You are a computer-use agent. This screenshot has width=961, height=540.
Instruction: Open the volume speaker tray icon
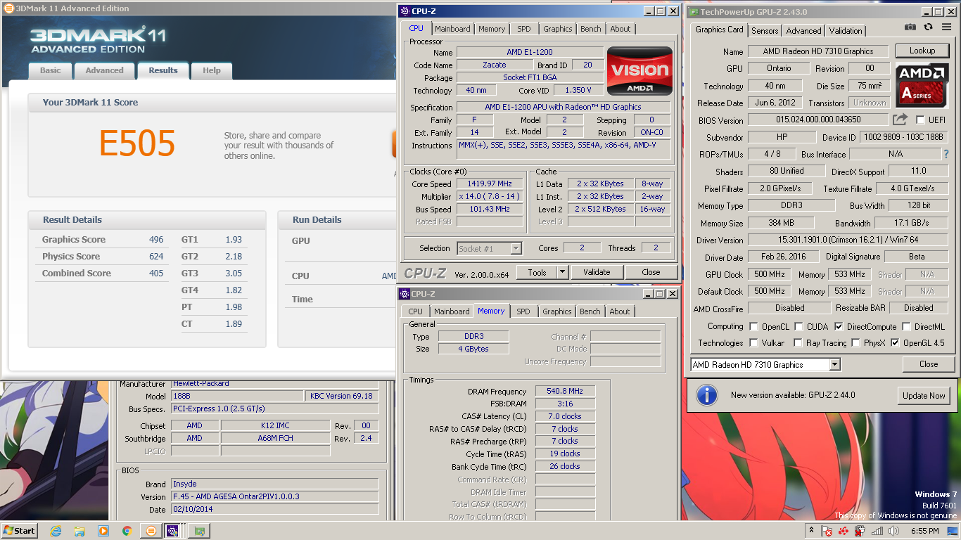[x=894, y=532]
